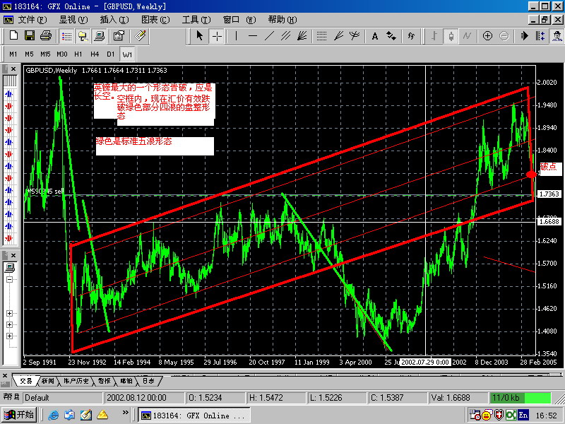Open the 显视(V) menu

click(73, 20)
